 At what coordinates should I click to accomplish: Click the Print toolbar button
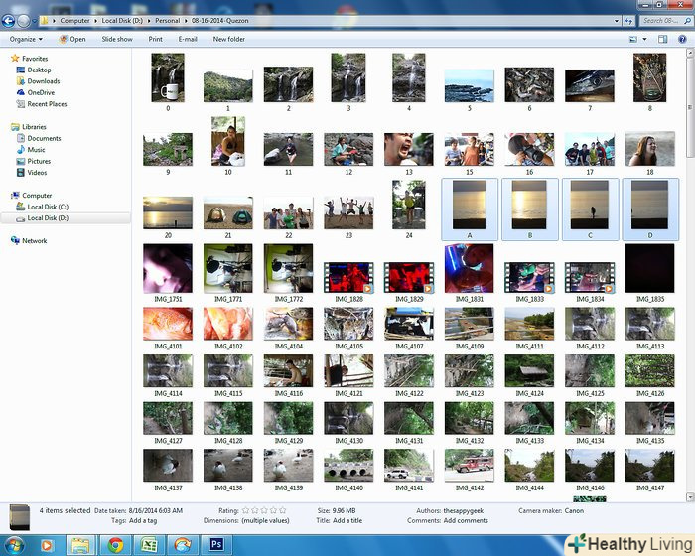pyautogui.click(x=155, y=39)
